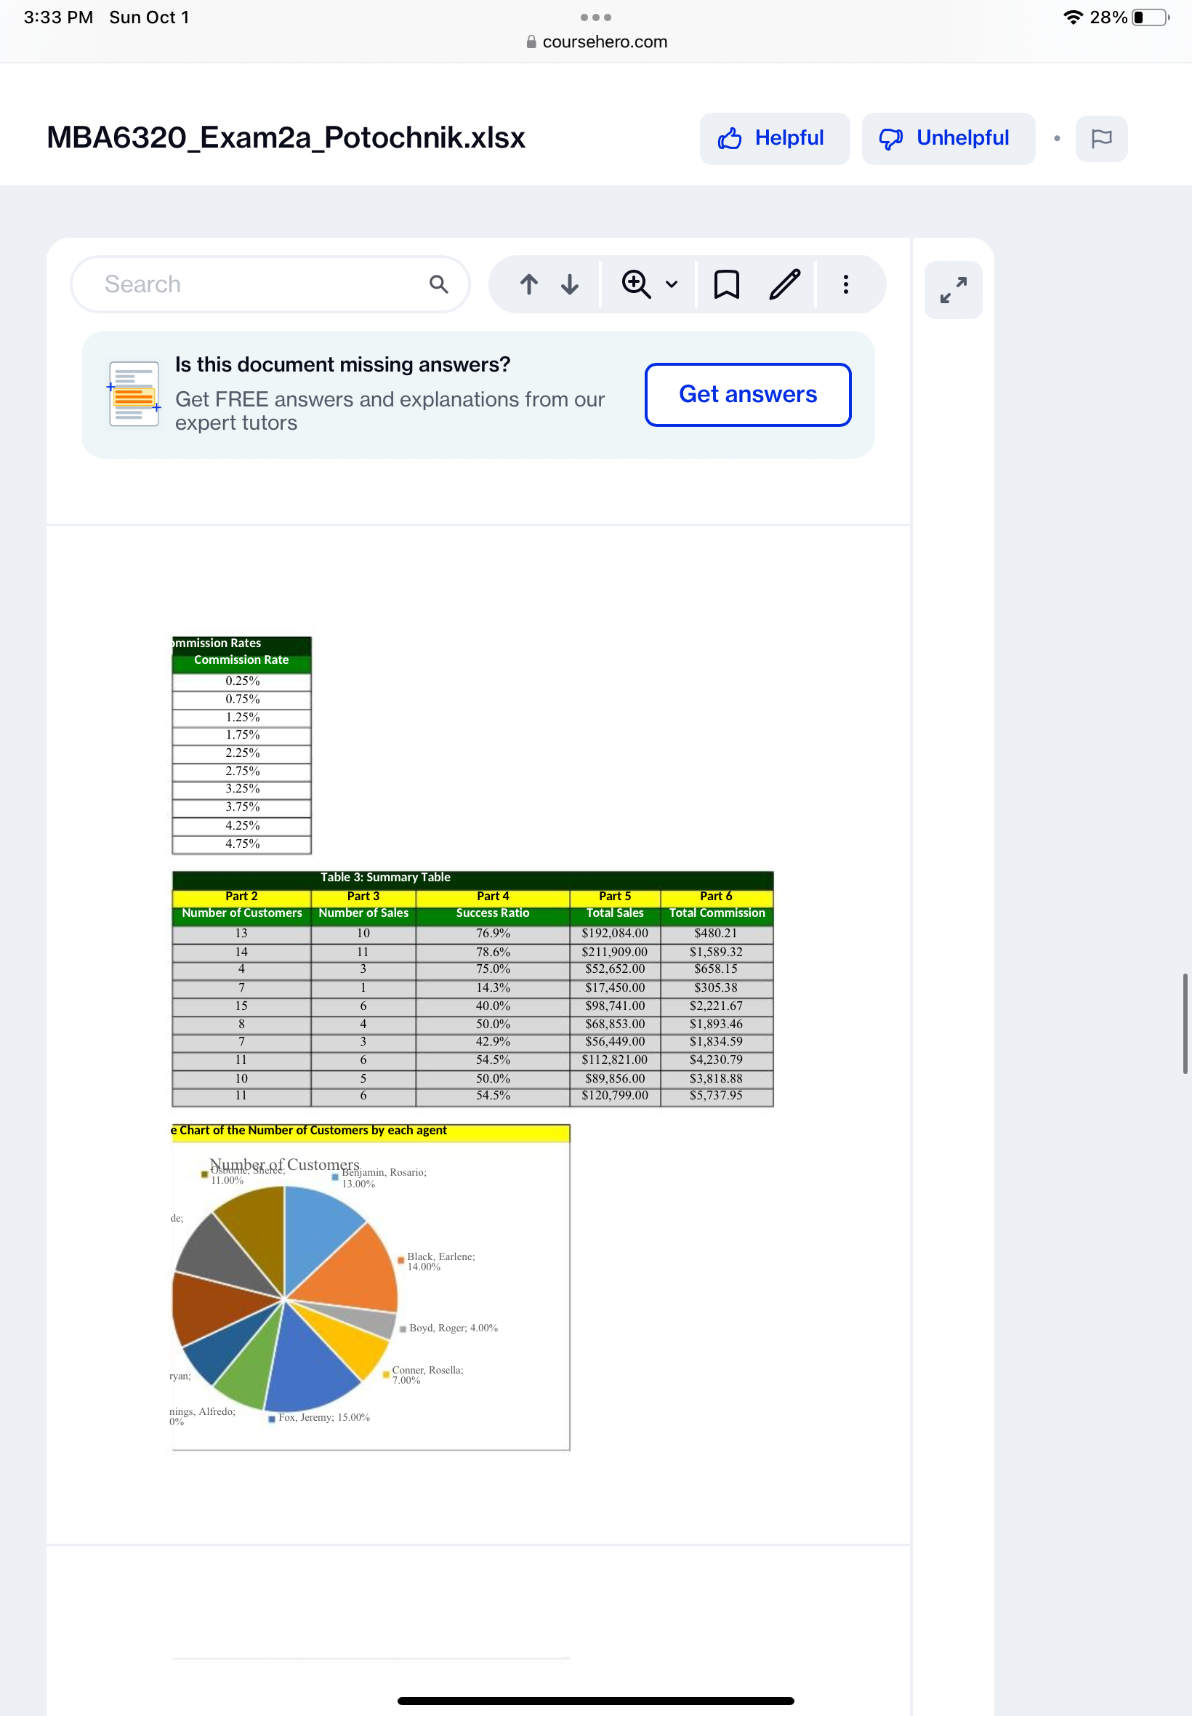Select the 0.25% commission rate cell

(242, 681)
